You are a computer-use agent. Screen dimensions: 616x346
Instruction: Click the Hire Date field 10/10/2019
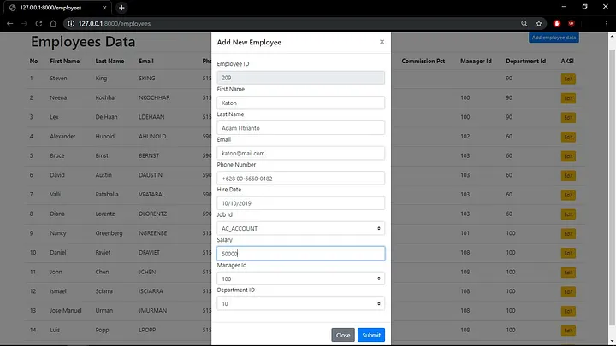[x=301, y=203]
